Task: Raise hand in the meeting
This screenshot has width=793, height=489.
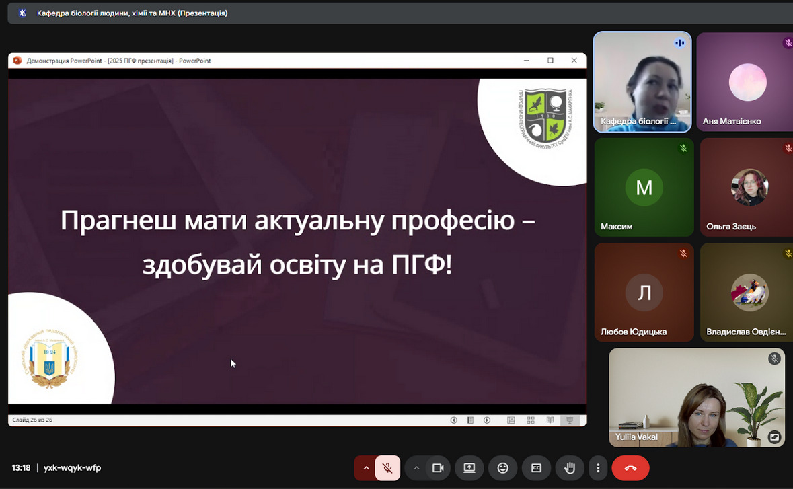Action: [570, 468]
